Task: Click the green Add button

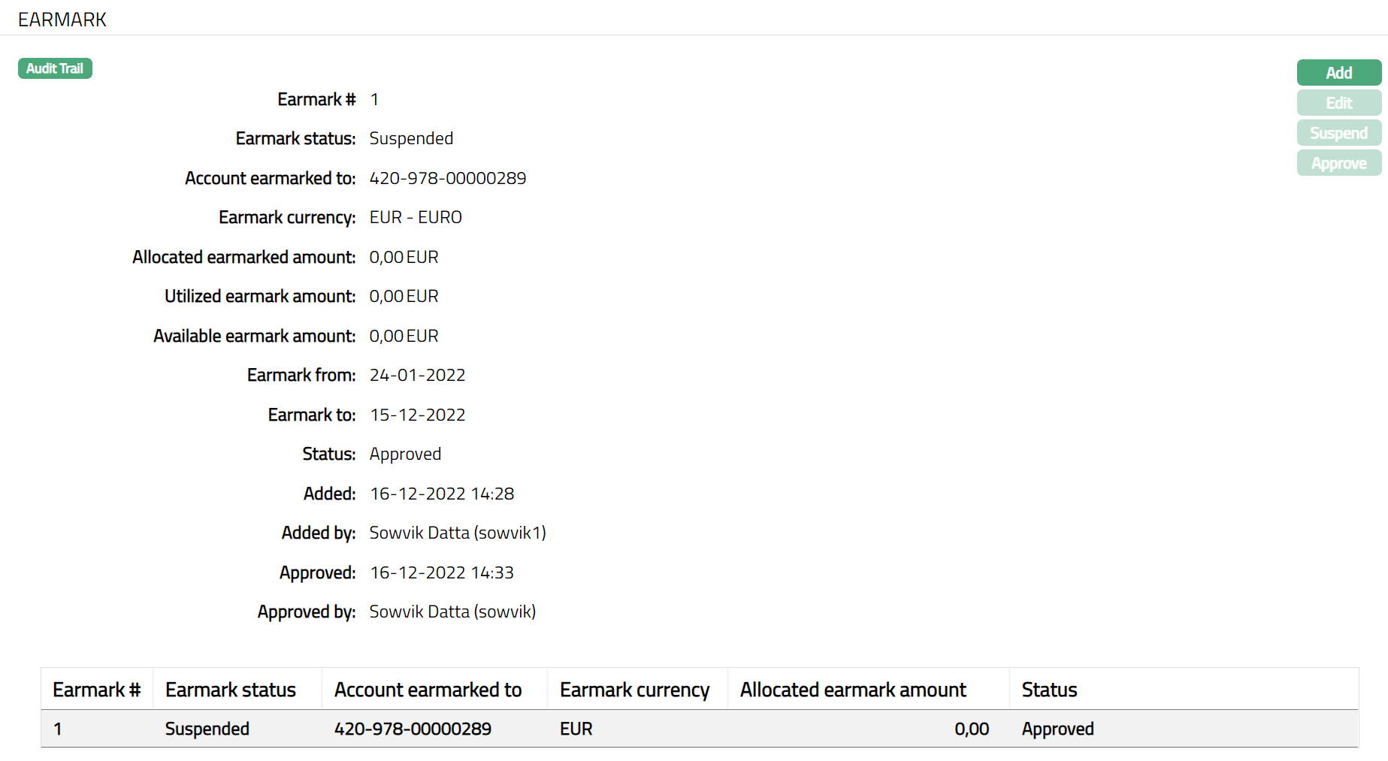Action: pos(1338,73)
